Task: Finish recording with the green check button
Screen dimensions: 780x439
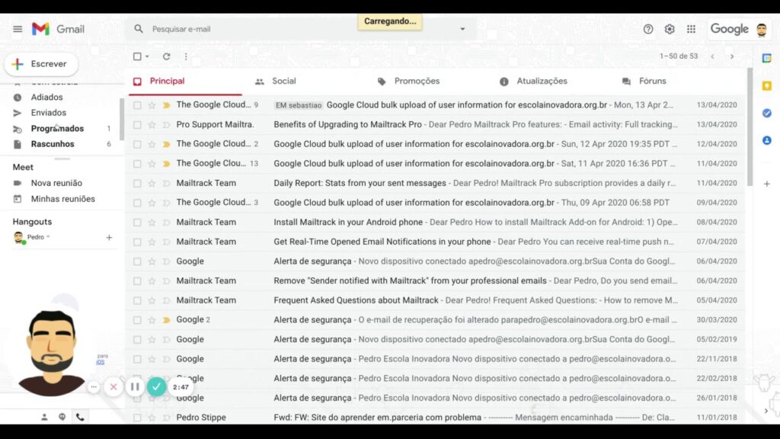Action: pos(156,386)
